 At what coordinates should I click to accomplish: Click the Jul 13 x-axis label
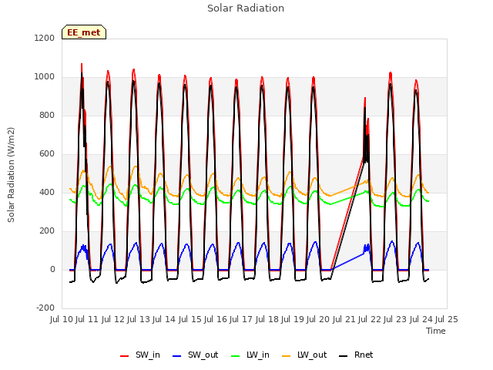(x=139, y=319)
